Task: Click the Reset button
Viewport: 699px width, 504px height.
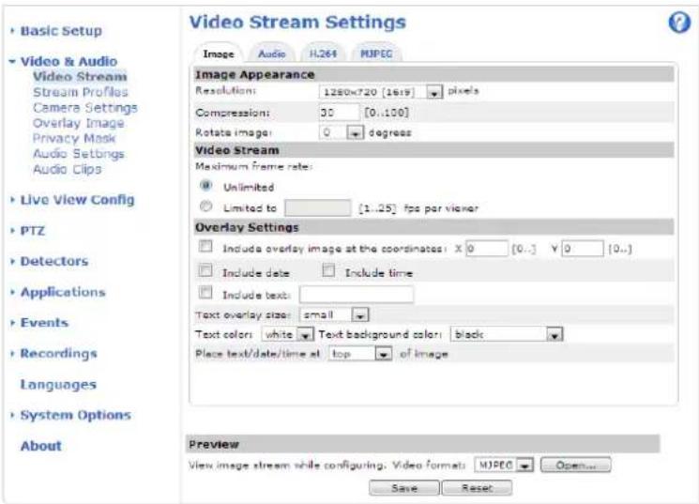Action: [477, 488]
